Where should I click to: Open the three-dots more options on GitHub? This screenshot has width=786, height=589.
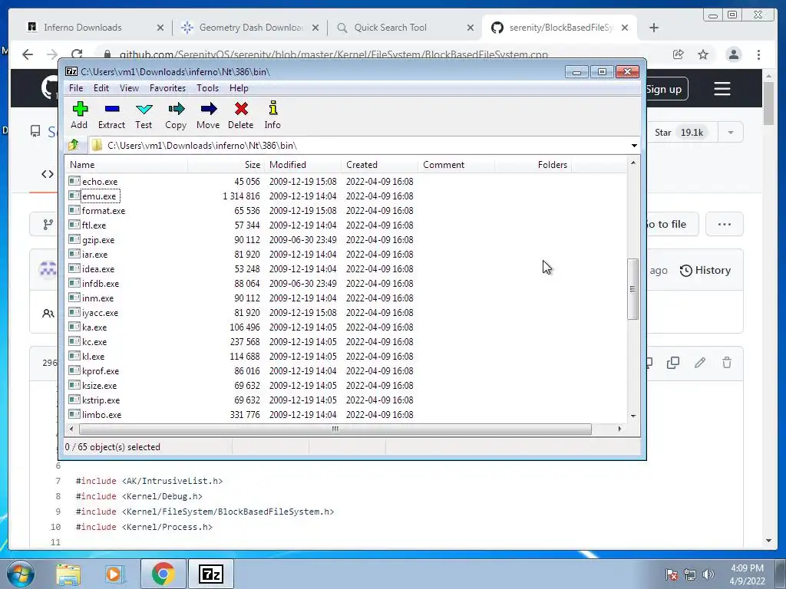pos(725,225)
